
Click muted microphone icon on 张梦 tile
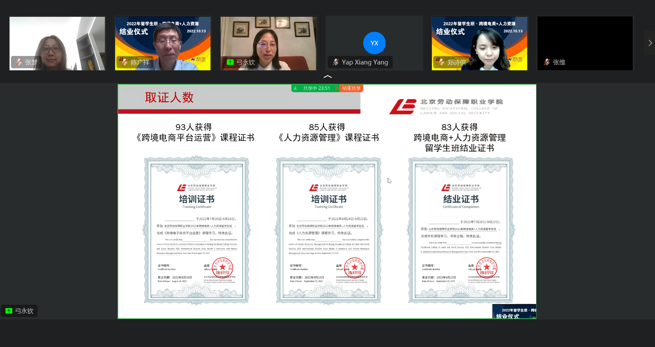(x=19, y=62)
